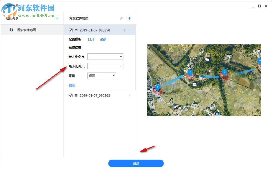Screen dimensions: 272x170
Task: Add a new record with the blue plus icon
Action: [130, 18]
